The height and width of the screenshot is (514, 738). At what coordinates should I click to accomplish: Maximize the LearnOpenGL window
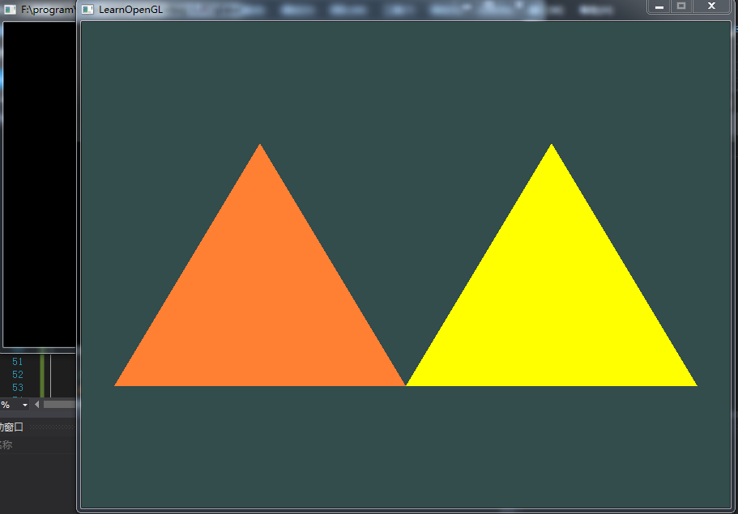pyautogui.click(x=681, y=6)
